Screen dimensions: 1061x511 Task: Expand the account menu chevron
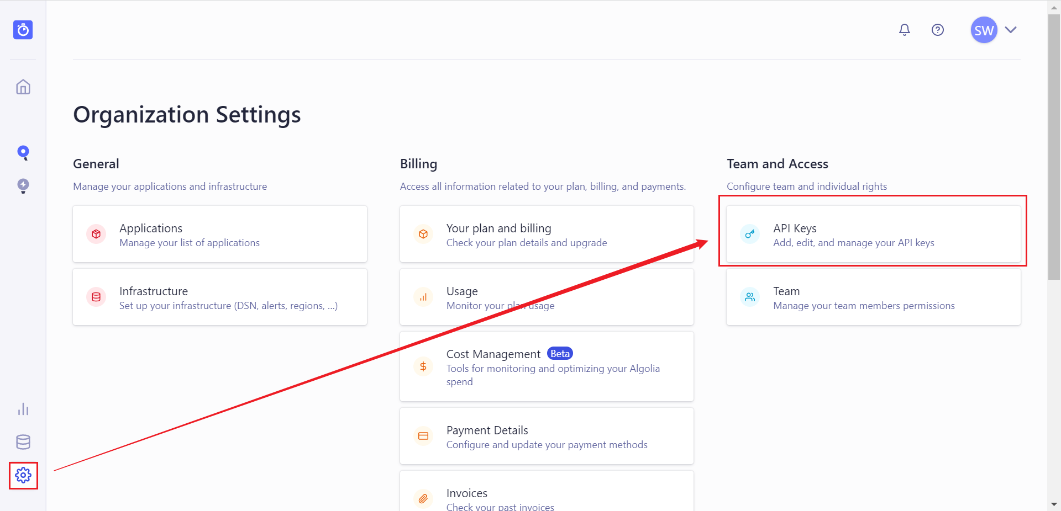click(x=1011, y=30)
